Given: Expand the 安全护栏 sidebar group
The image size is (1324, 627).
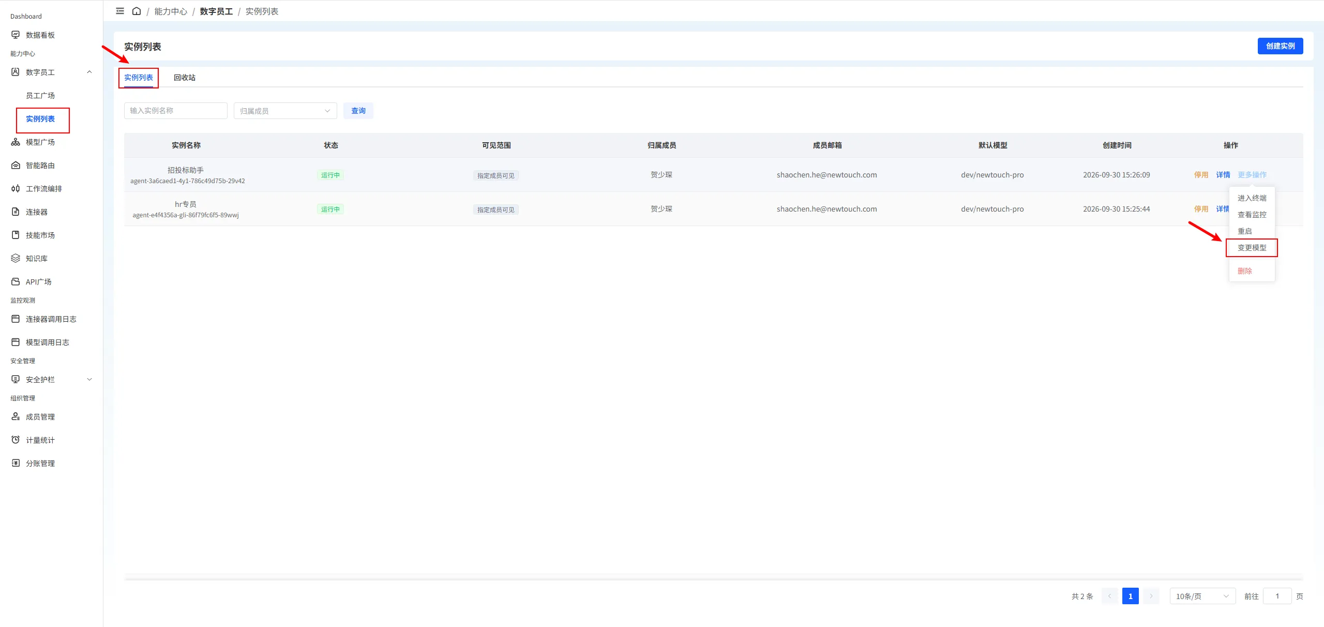Looking at the screenshot, I should [89, 379].
